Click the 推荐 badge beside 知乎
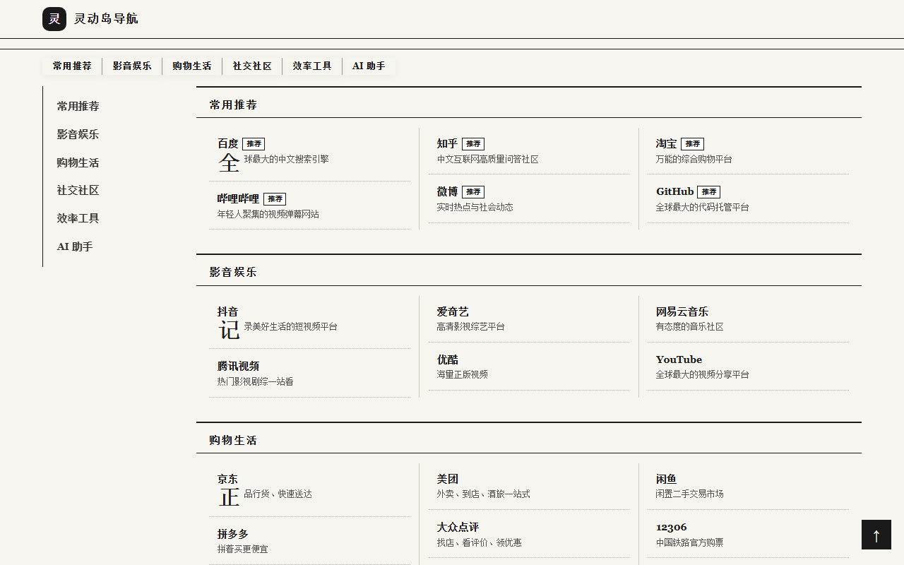 tap(473, 144)
